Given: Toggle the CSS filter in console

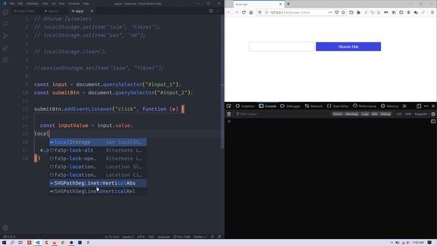Looking at the screenshot, I should (399, 114).
